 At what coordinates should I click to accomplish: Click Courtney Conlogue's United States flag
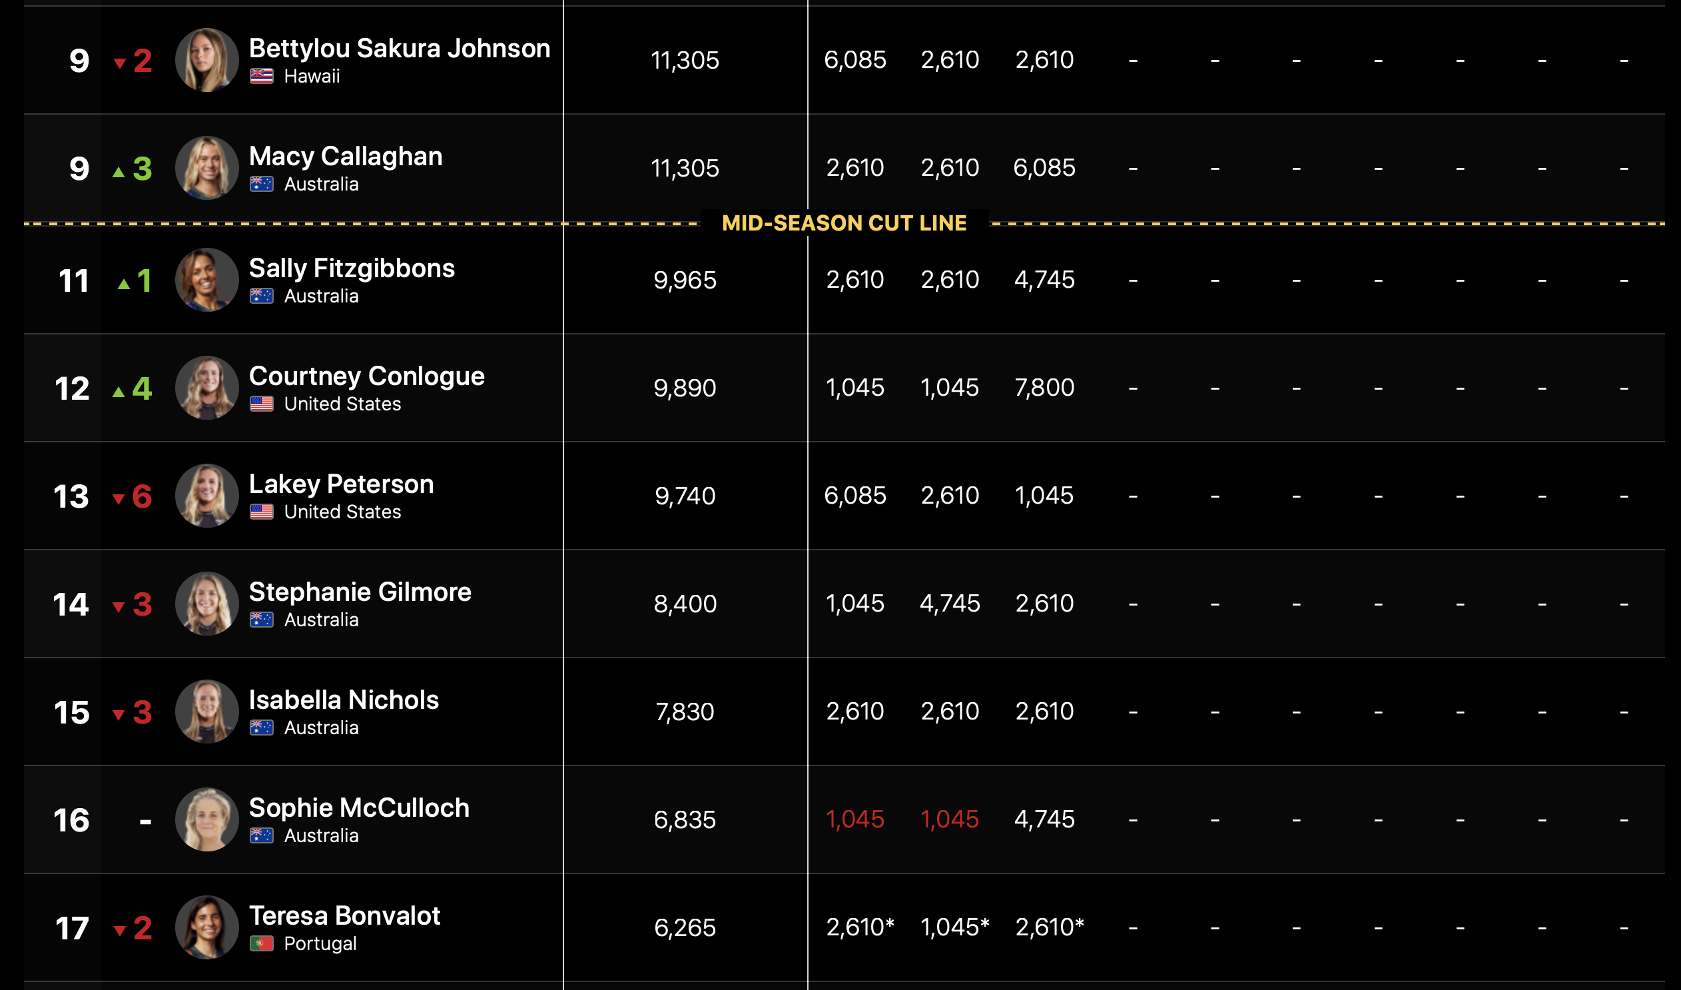262,404
